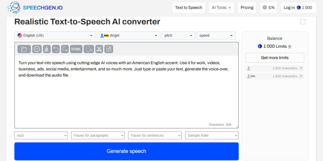Screen dimensions: 323x161
Task: Select the scissors cut tool
Action: point(99,49)
